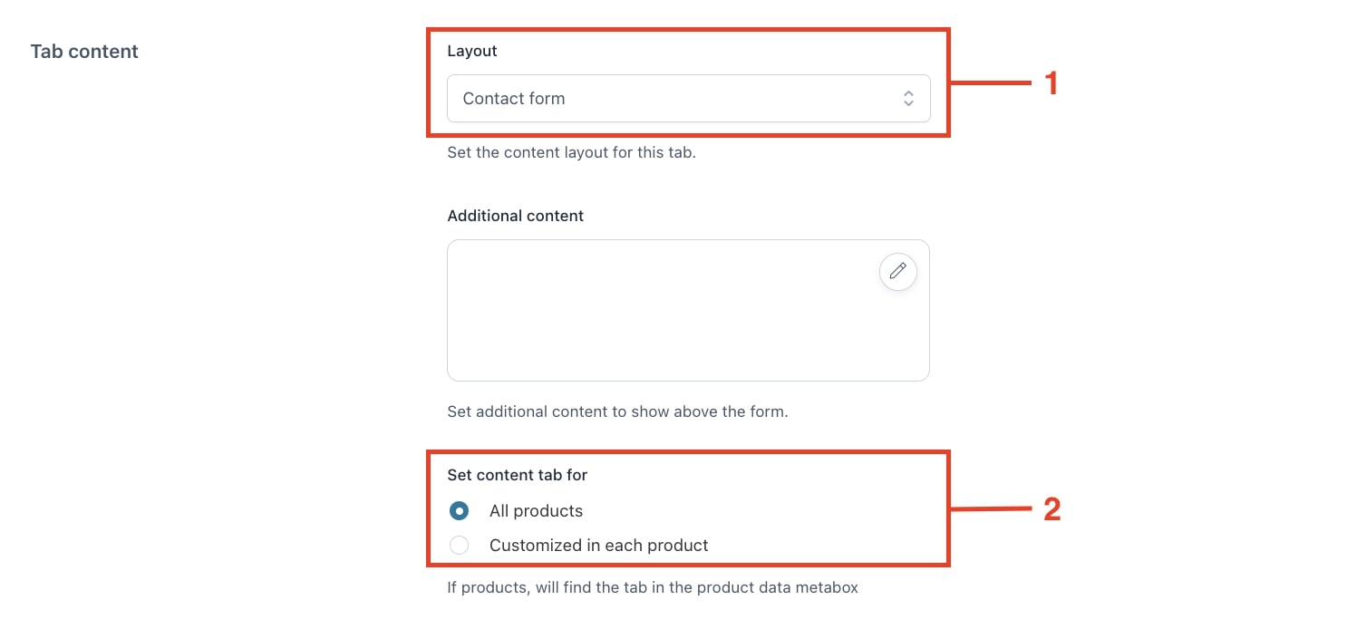Click the pencil edit icon in Additional content
Viewport: 1347px width, 629px height.
click(897, 271)
